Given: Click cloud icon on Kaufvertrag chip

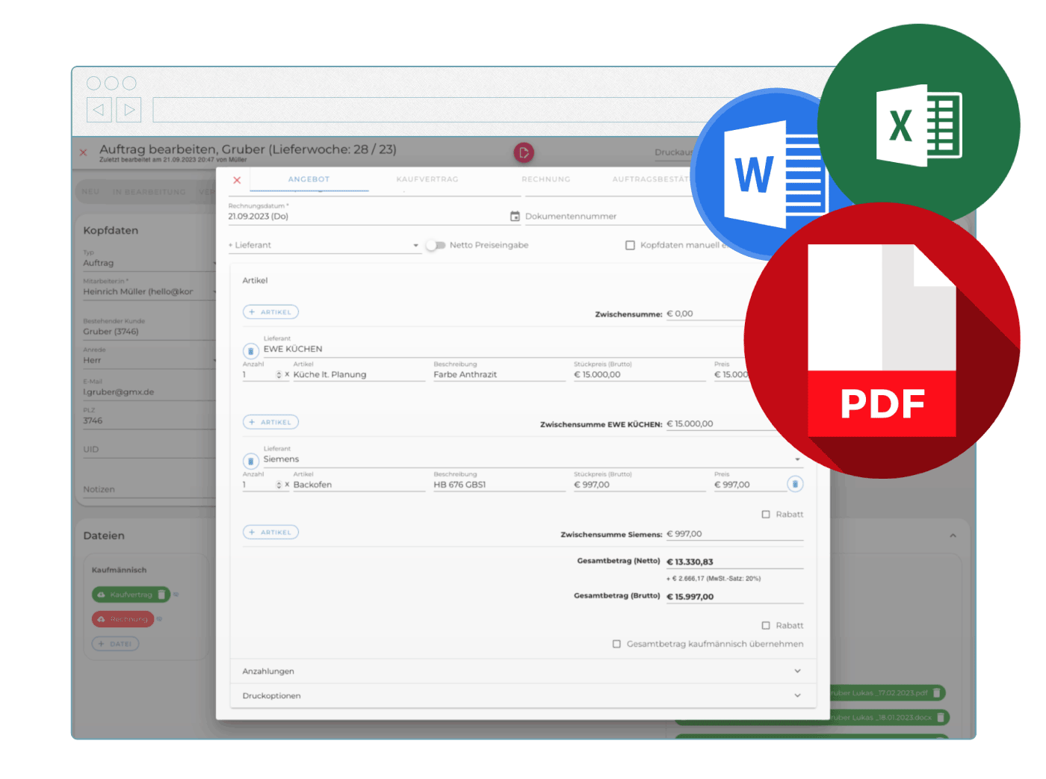Looking at the screenshot, I should pos(101,595).
